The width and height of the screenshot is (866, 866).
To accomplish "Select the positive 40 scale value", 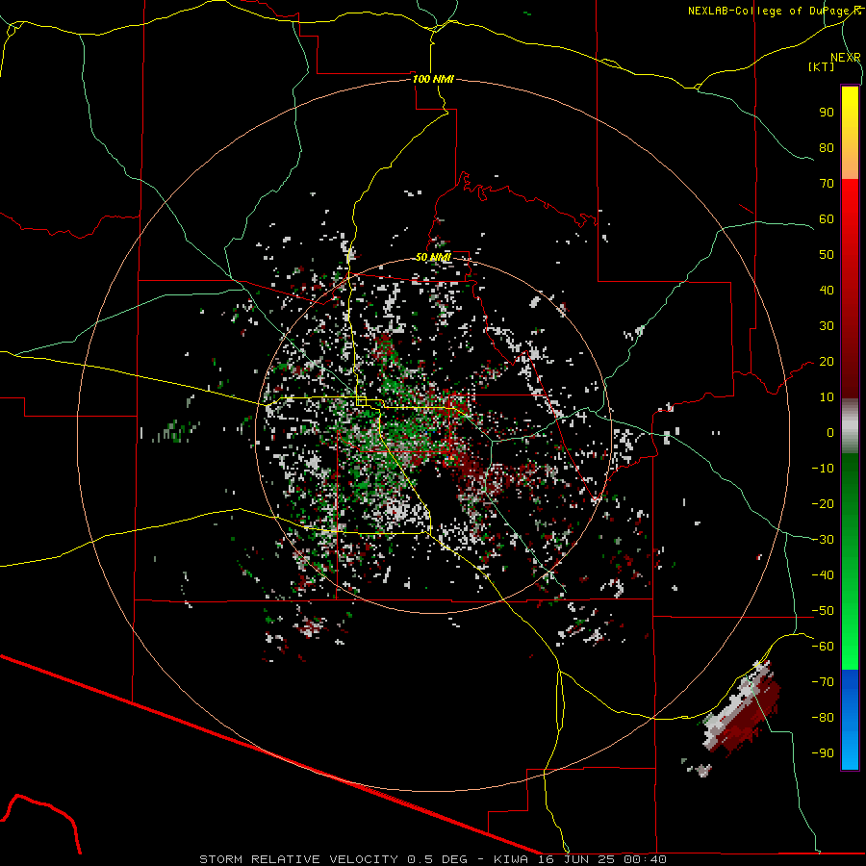I will click(x=827, y=290).
